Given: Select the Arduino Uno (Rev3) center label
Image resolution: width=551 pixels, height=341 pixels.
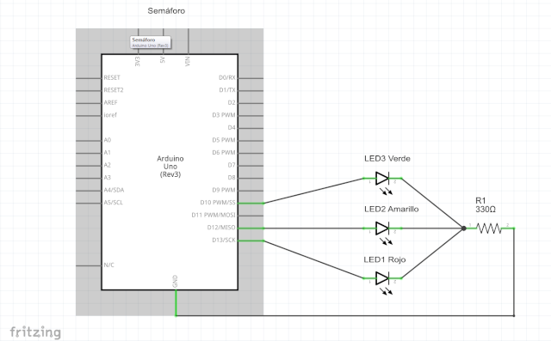Looking at the screenshot, I should [x=170, y=167].
